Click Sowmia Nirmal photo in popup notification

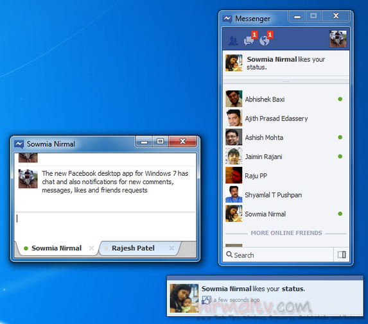(184, 298)
